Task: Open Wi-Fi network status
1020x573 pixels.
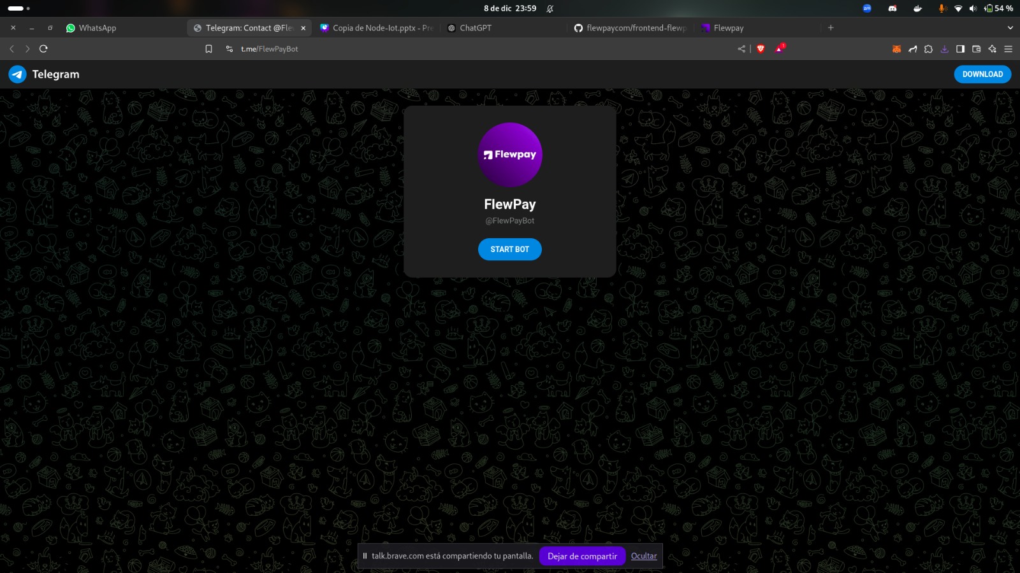Action: pyautogui.click(x=958, y=8)
